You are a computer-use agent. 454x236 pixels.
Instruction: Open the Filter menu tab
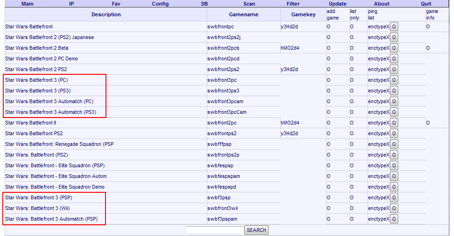293,4
